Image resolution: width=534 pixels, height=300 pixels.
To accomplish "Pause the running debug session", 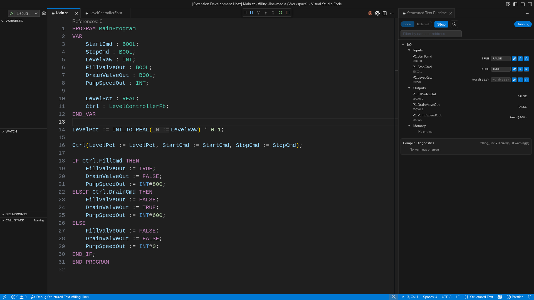I will [251, 12].
